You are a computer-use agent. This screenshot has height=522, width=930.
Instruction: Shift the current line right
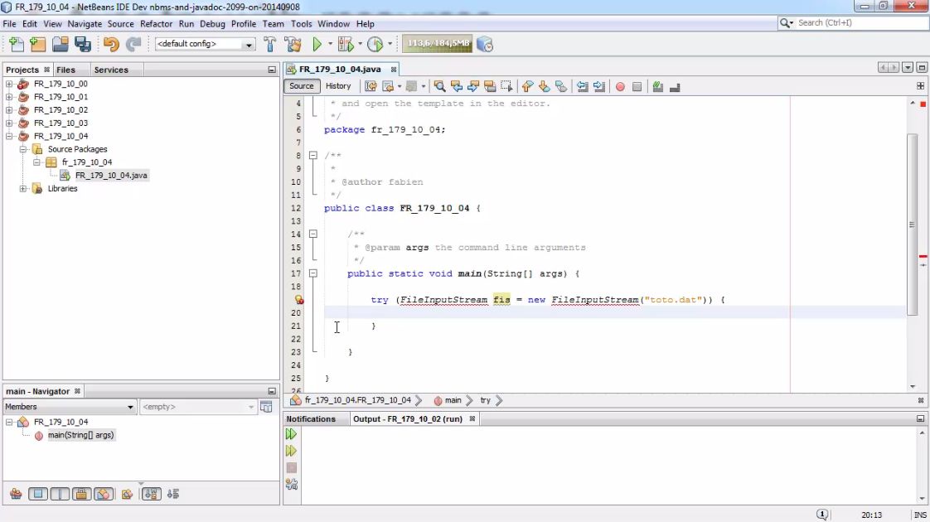pos(598,86)
